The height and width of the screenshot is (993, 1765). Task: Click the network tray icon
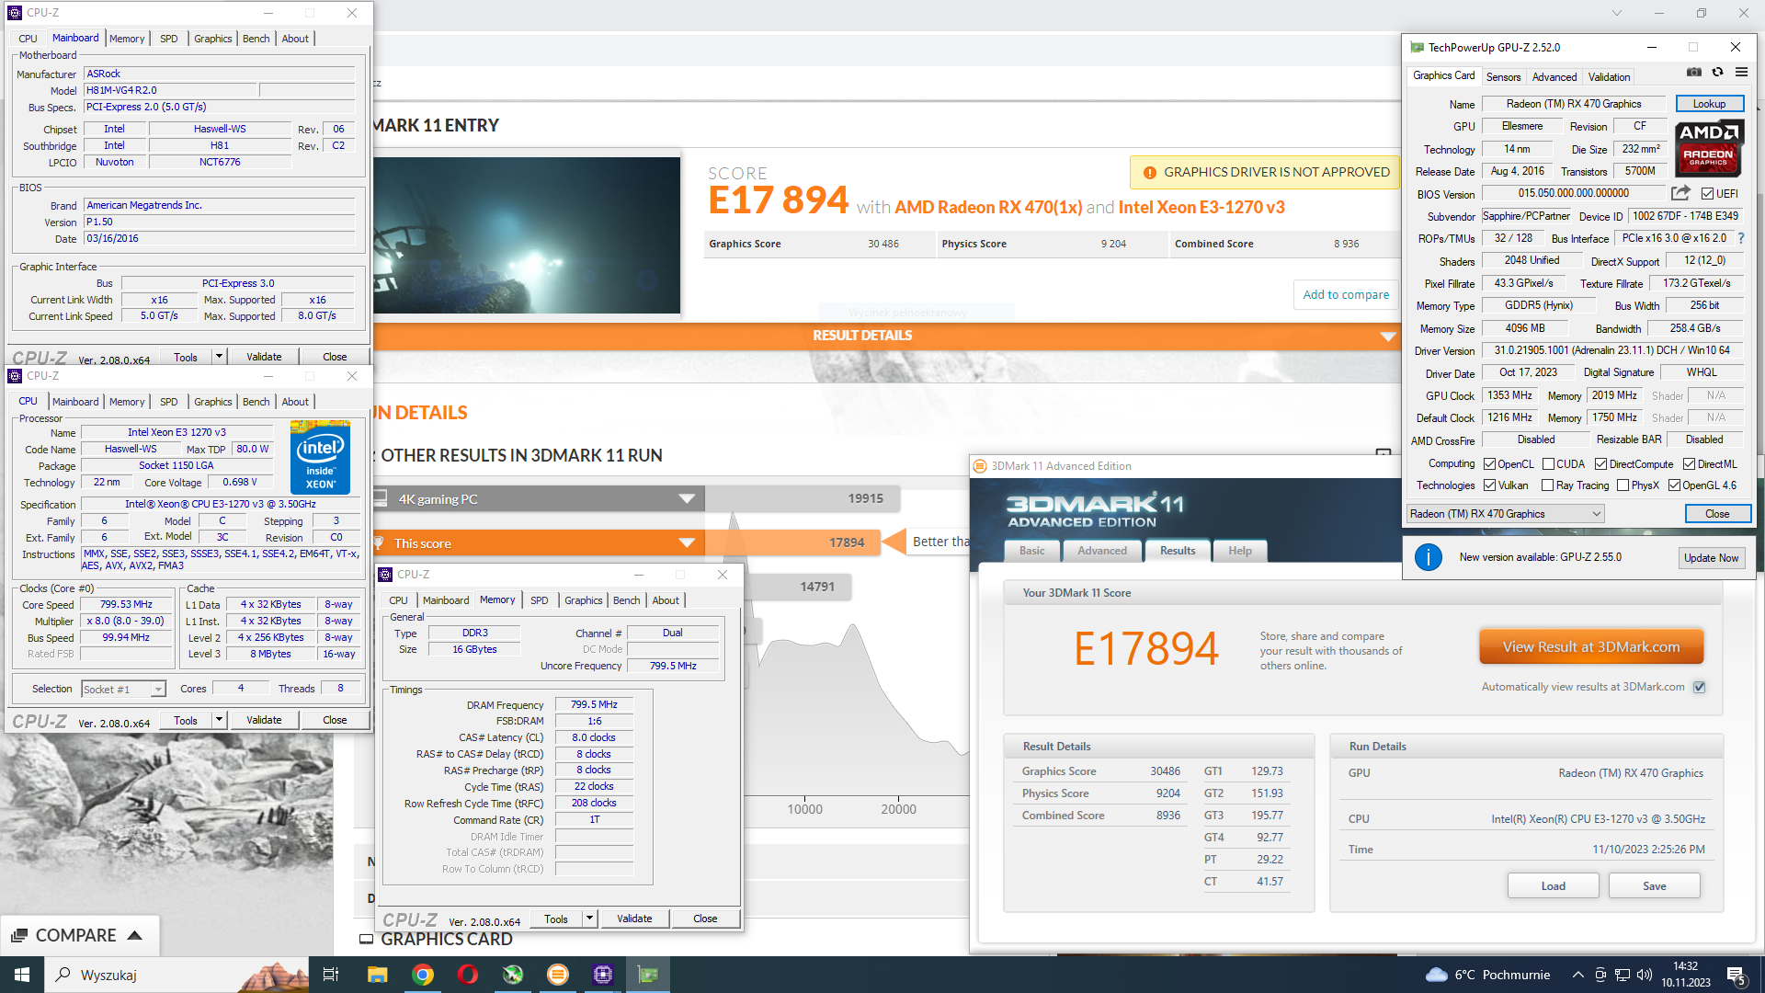click(x=1623, y=975)
